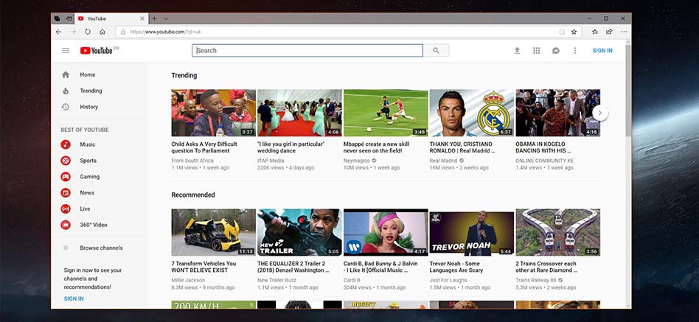
Task: Open the YouTube hamburger guide menu
Action: [66, 51]
